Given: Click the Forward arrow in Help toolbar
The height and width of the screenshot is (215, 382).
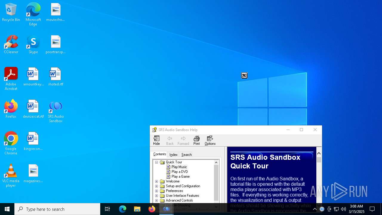Looking at the screenshot, I should (183, 140).
